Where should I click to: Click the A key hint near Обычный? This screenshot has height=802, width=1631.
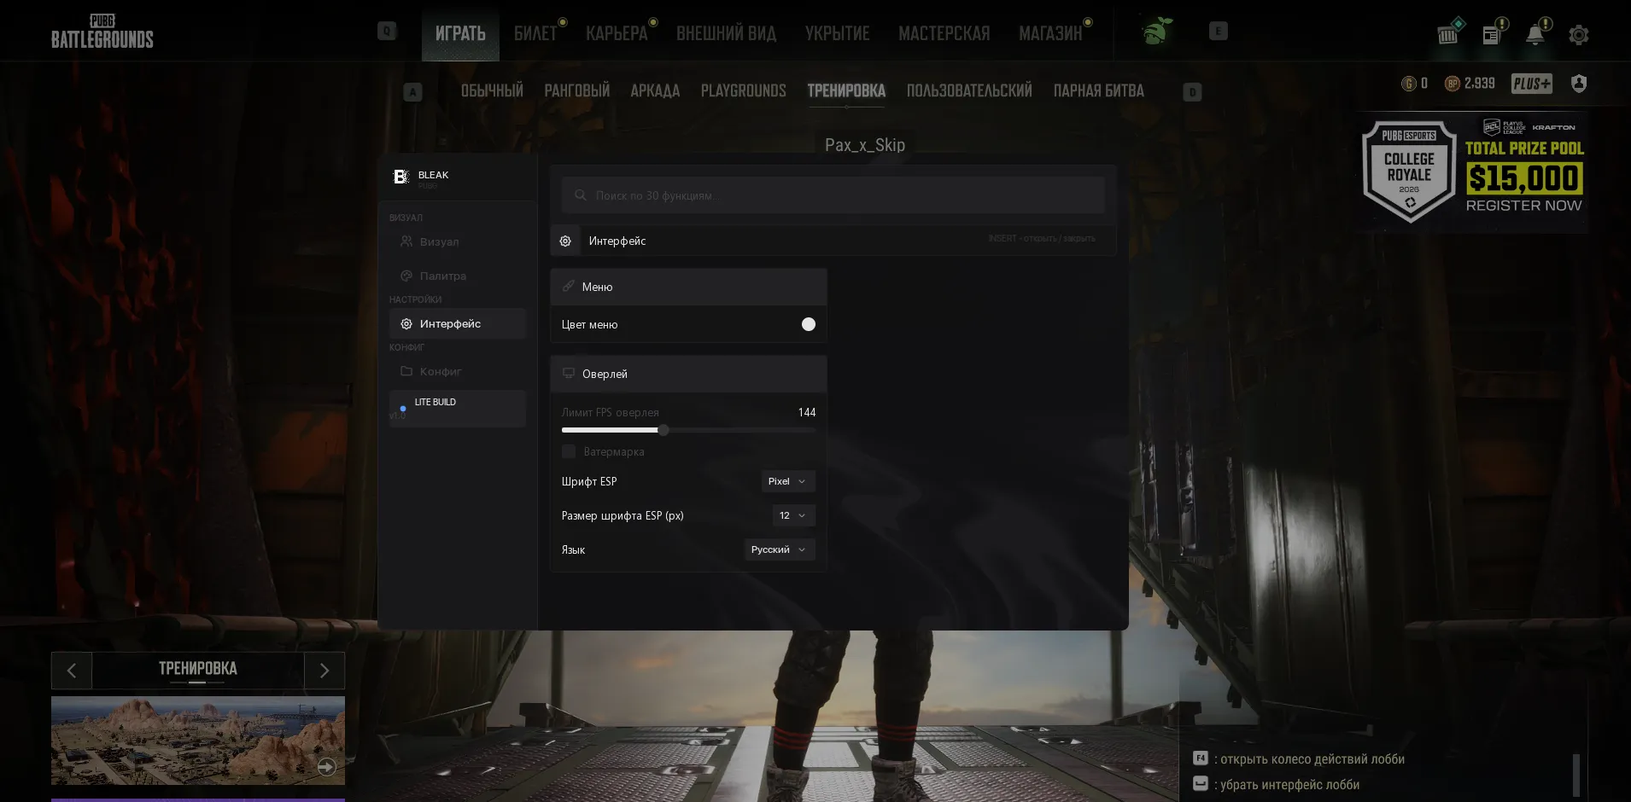412,92
